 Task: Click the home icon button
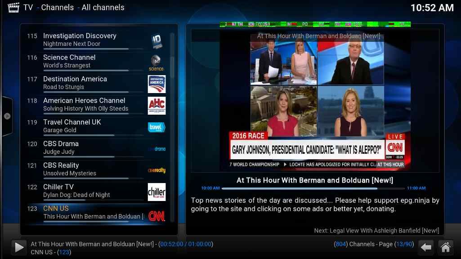point(445,247)
